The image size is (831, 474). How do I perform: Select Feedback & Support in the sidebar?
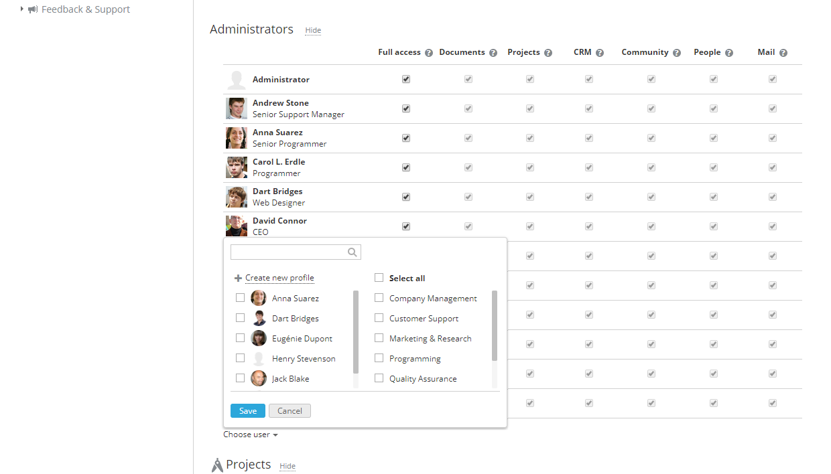86,9
